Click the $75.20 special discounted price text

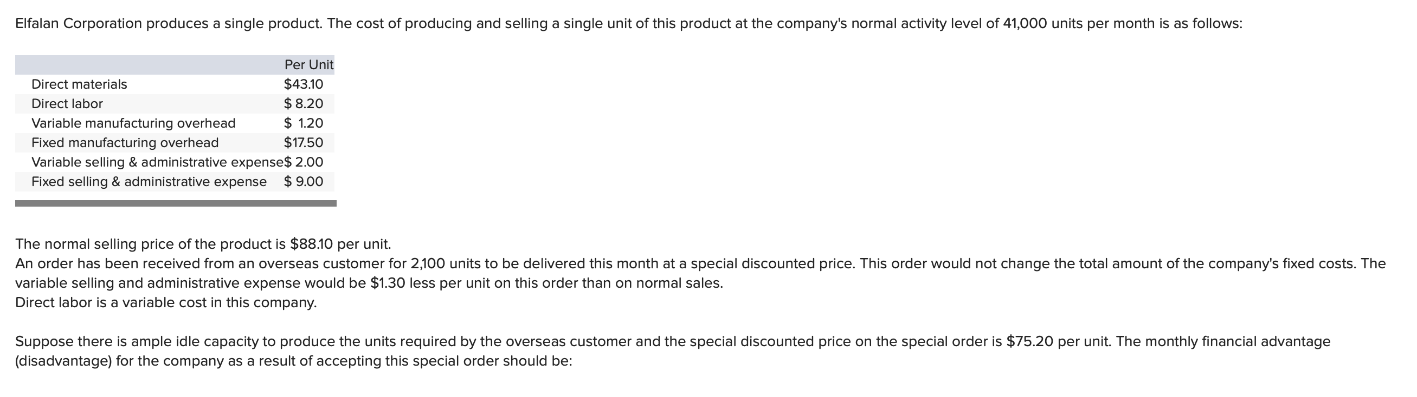coord(1030,341)
